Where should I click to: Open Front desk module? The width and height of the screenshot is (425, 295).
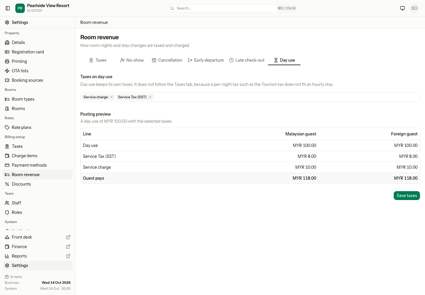click(x=38, y=237)
